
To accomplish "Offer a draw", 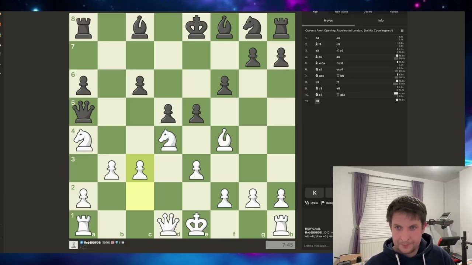I will (x=312, y=203).
